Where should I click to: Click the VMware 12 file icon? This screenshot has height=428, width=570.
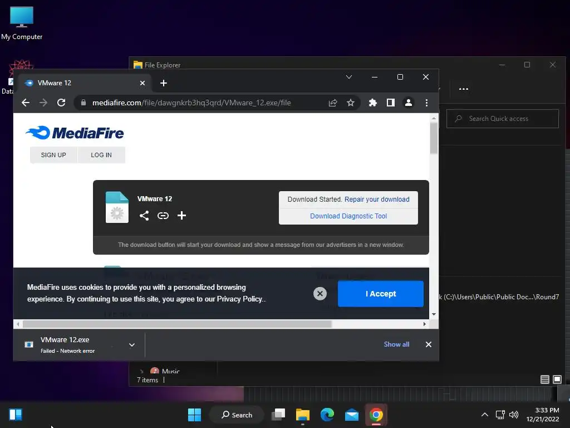click(x=117, y=207)
